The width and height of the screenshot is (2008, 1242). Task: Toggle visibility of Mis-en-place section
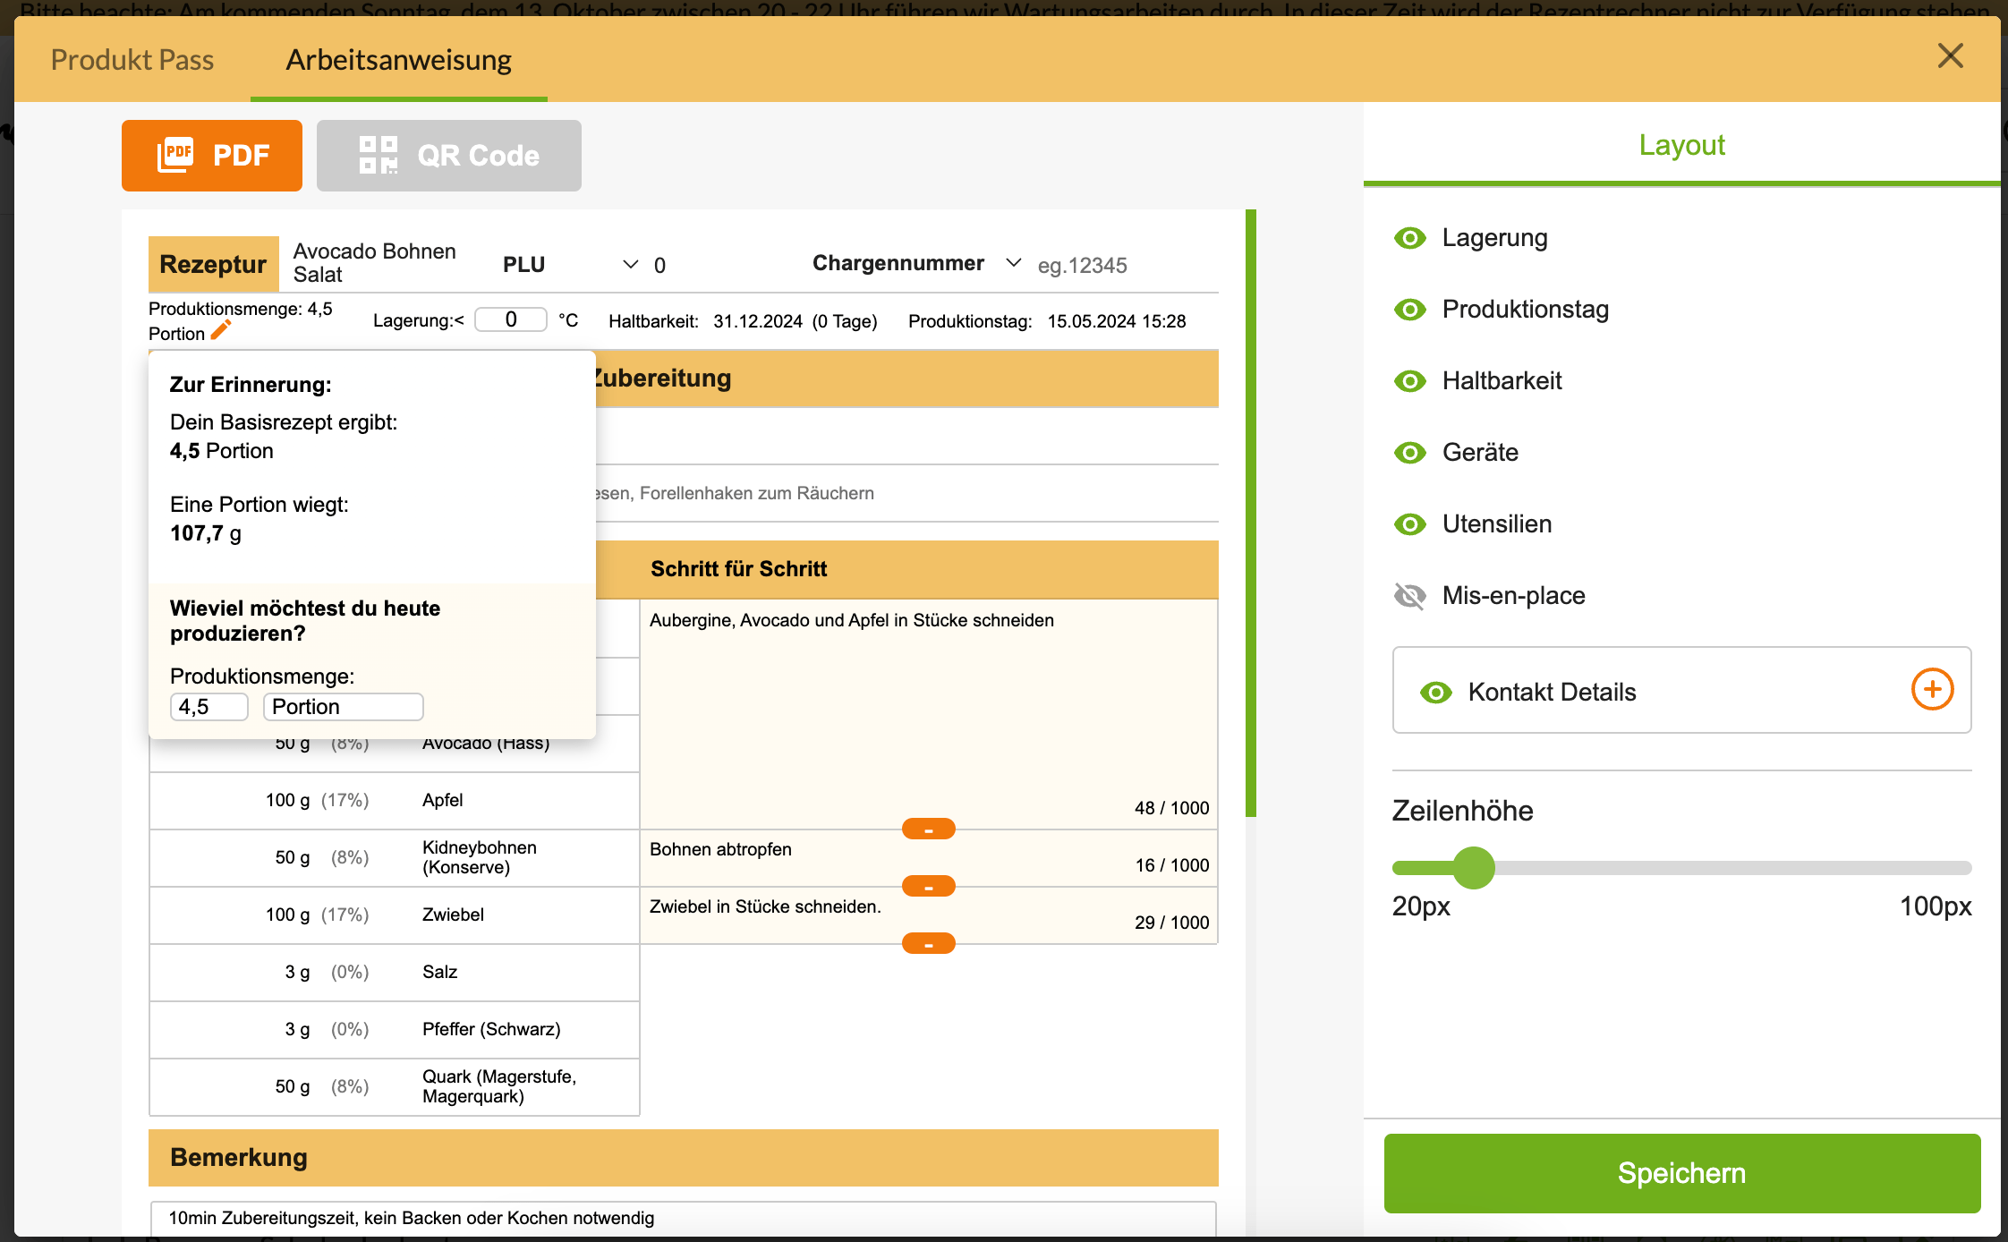1411,595
